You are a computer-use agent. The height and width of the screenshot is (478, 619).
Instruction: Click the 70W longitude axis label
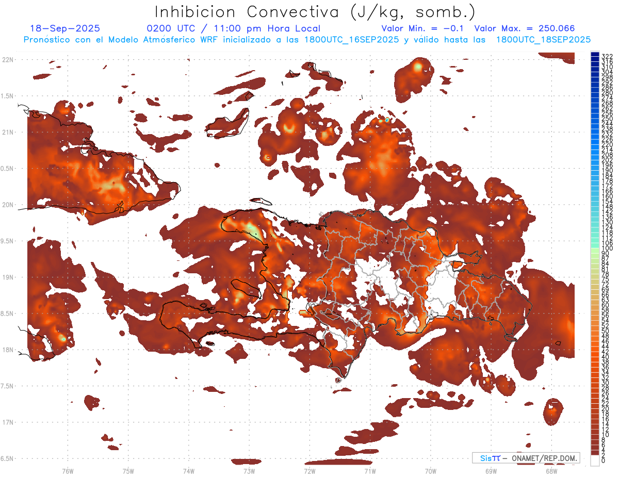click(431, 471)
